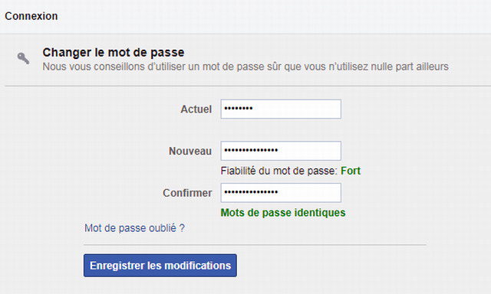
Task: Click the key icon beside Changer le mot de passe
Action: [24, 58]
